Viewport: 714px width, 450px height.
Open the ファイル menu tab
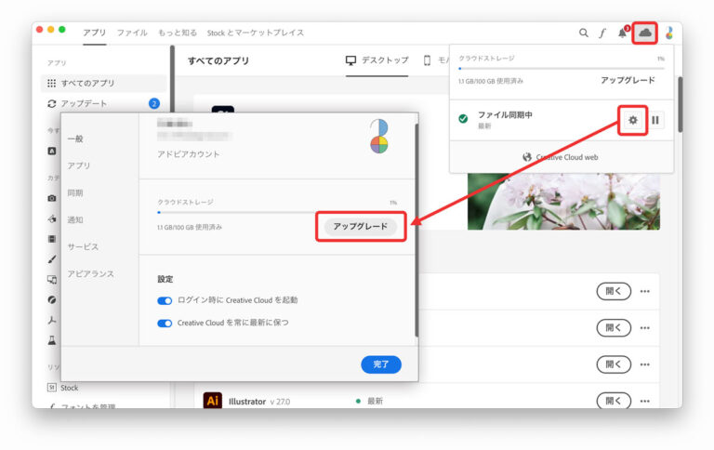131,33
